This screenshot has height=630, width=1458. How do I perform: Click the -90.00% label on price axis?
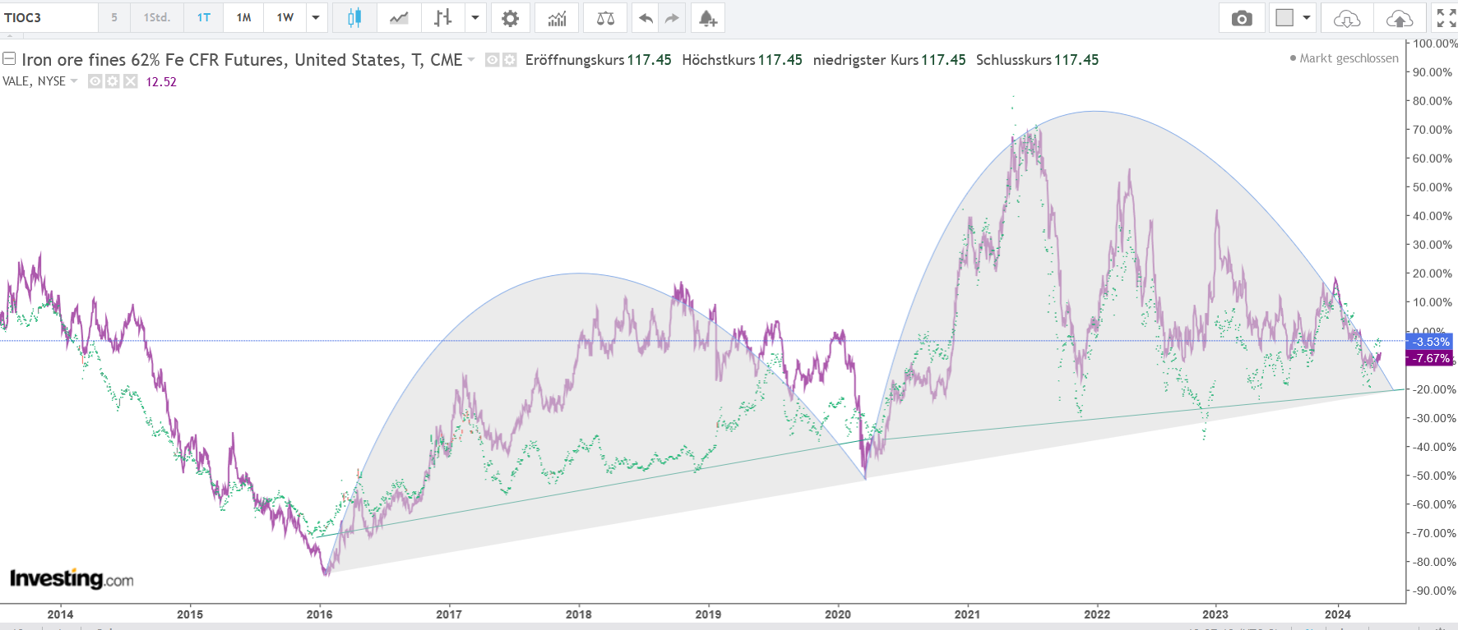(x=1433, y=591)
